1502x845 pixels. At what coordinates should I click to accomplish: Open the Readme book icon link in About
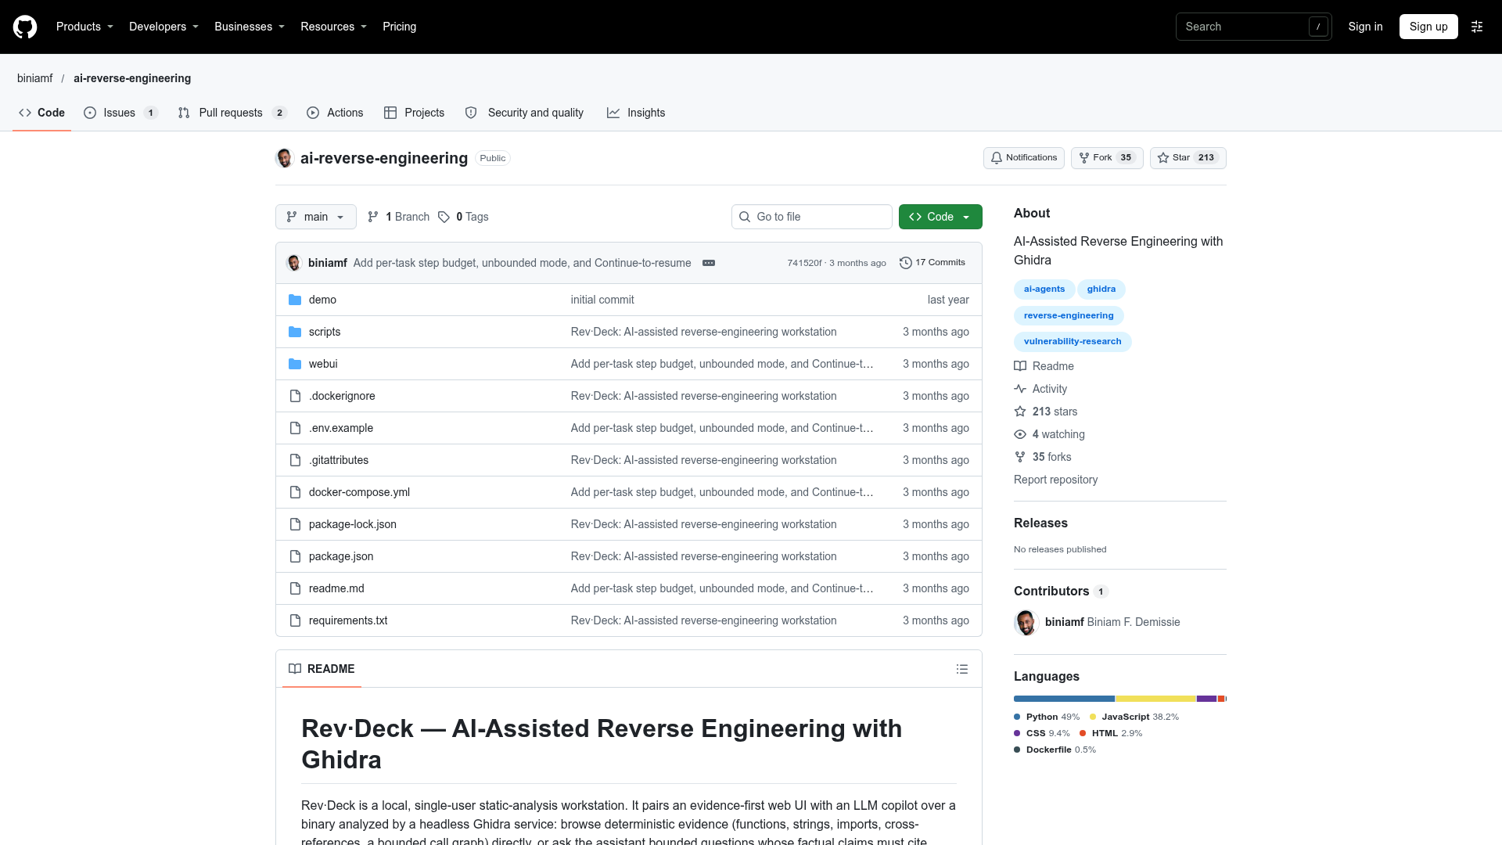[1044, 366]
